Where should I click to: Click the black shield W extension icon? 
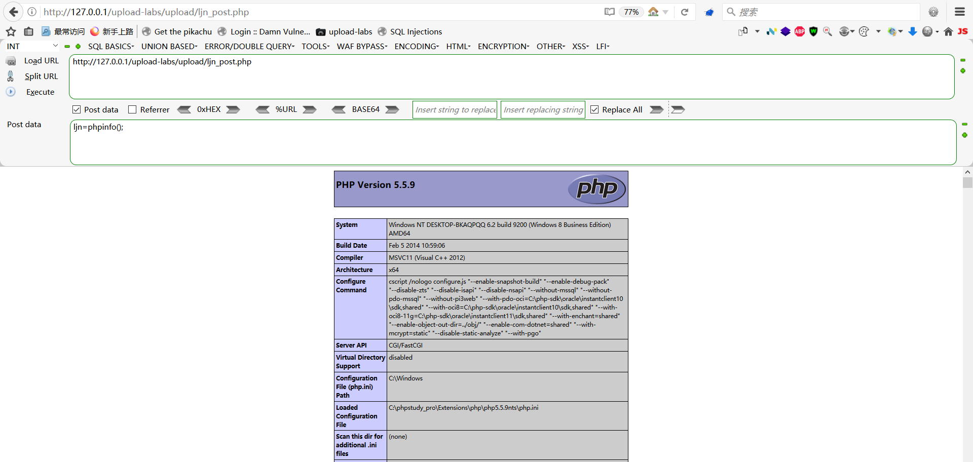[814, 31]
